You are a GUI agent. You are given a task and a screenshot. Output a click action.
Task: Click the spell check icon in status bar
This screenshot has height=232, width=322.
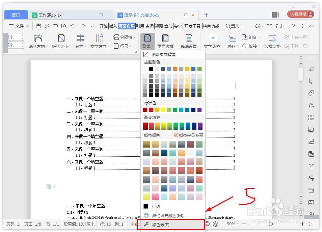(208, 224)
